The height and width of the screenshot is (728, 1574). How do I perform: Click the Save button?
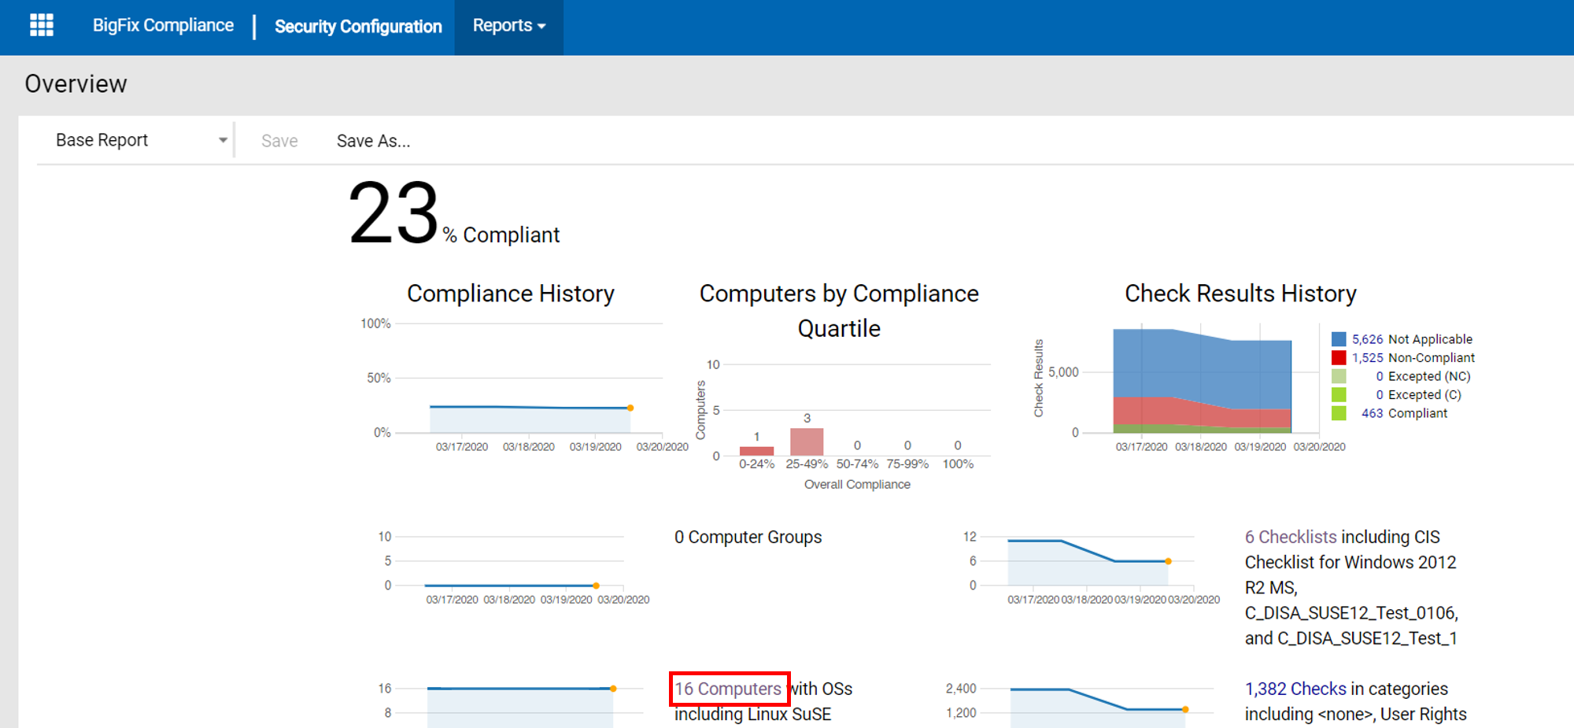click(x=279, y=141)
